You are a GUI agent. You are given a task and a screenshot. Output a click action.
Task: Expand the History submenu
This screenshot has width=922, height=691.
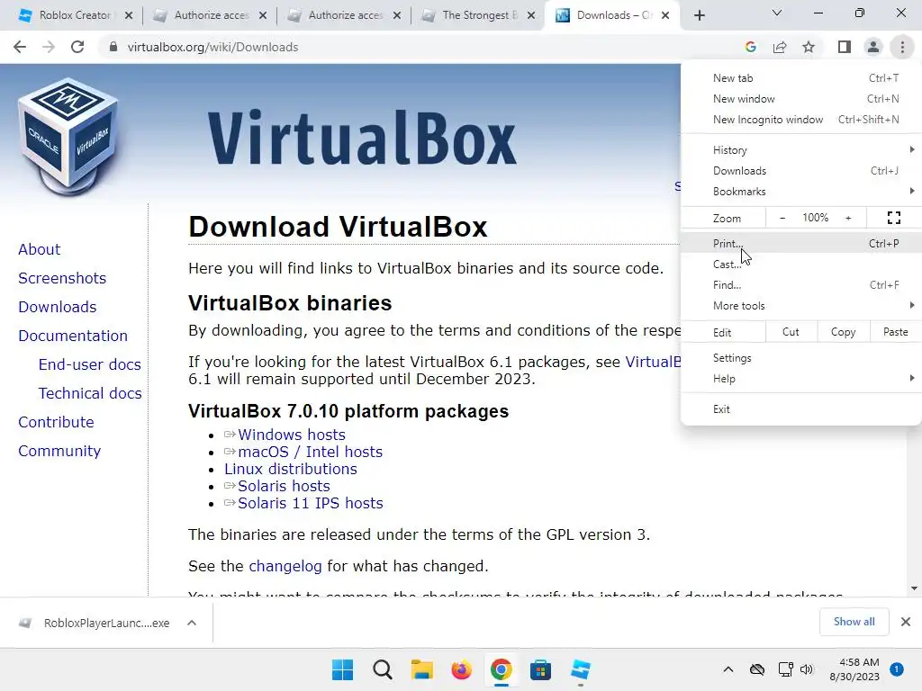(x=800, y=150)
